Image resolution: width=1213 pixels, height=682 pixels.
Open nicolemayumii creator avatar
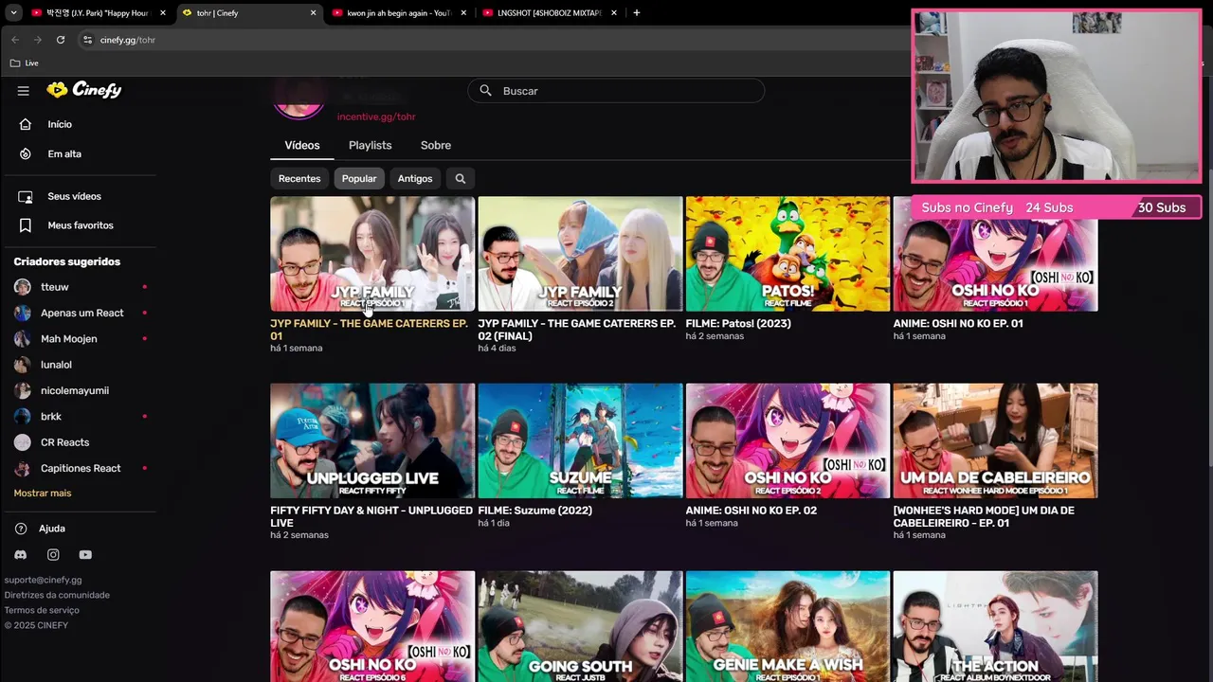tap(23, 390)
